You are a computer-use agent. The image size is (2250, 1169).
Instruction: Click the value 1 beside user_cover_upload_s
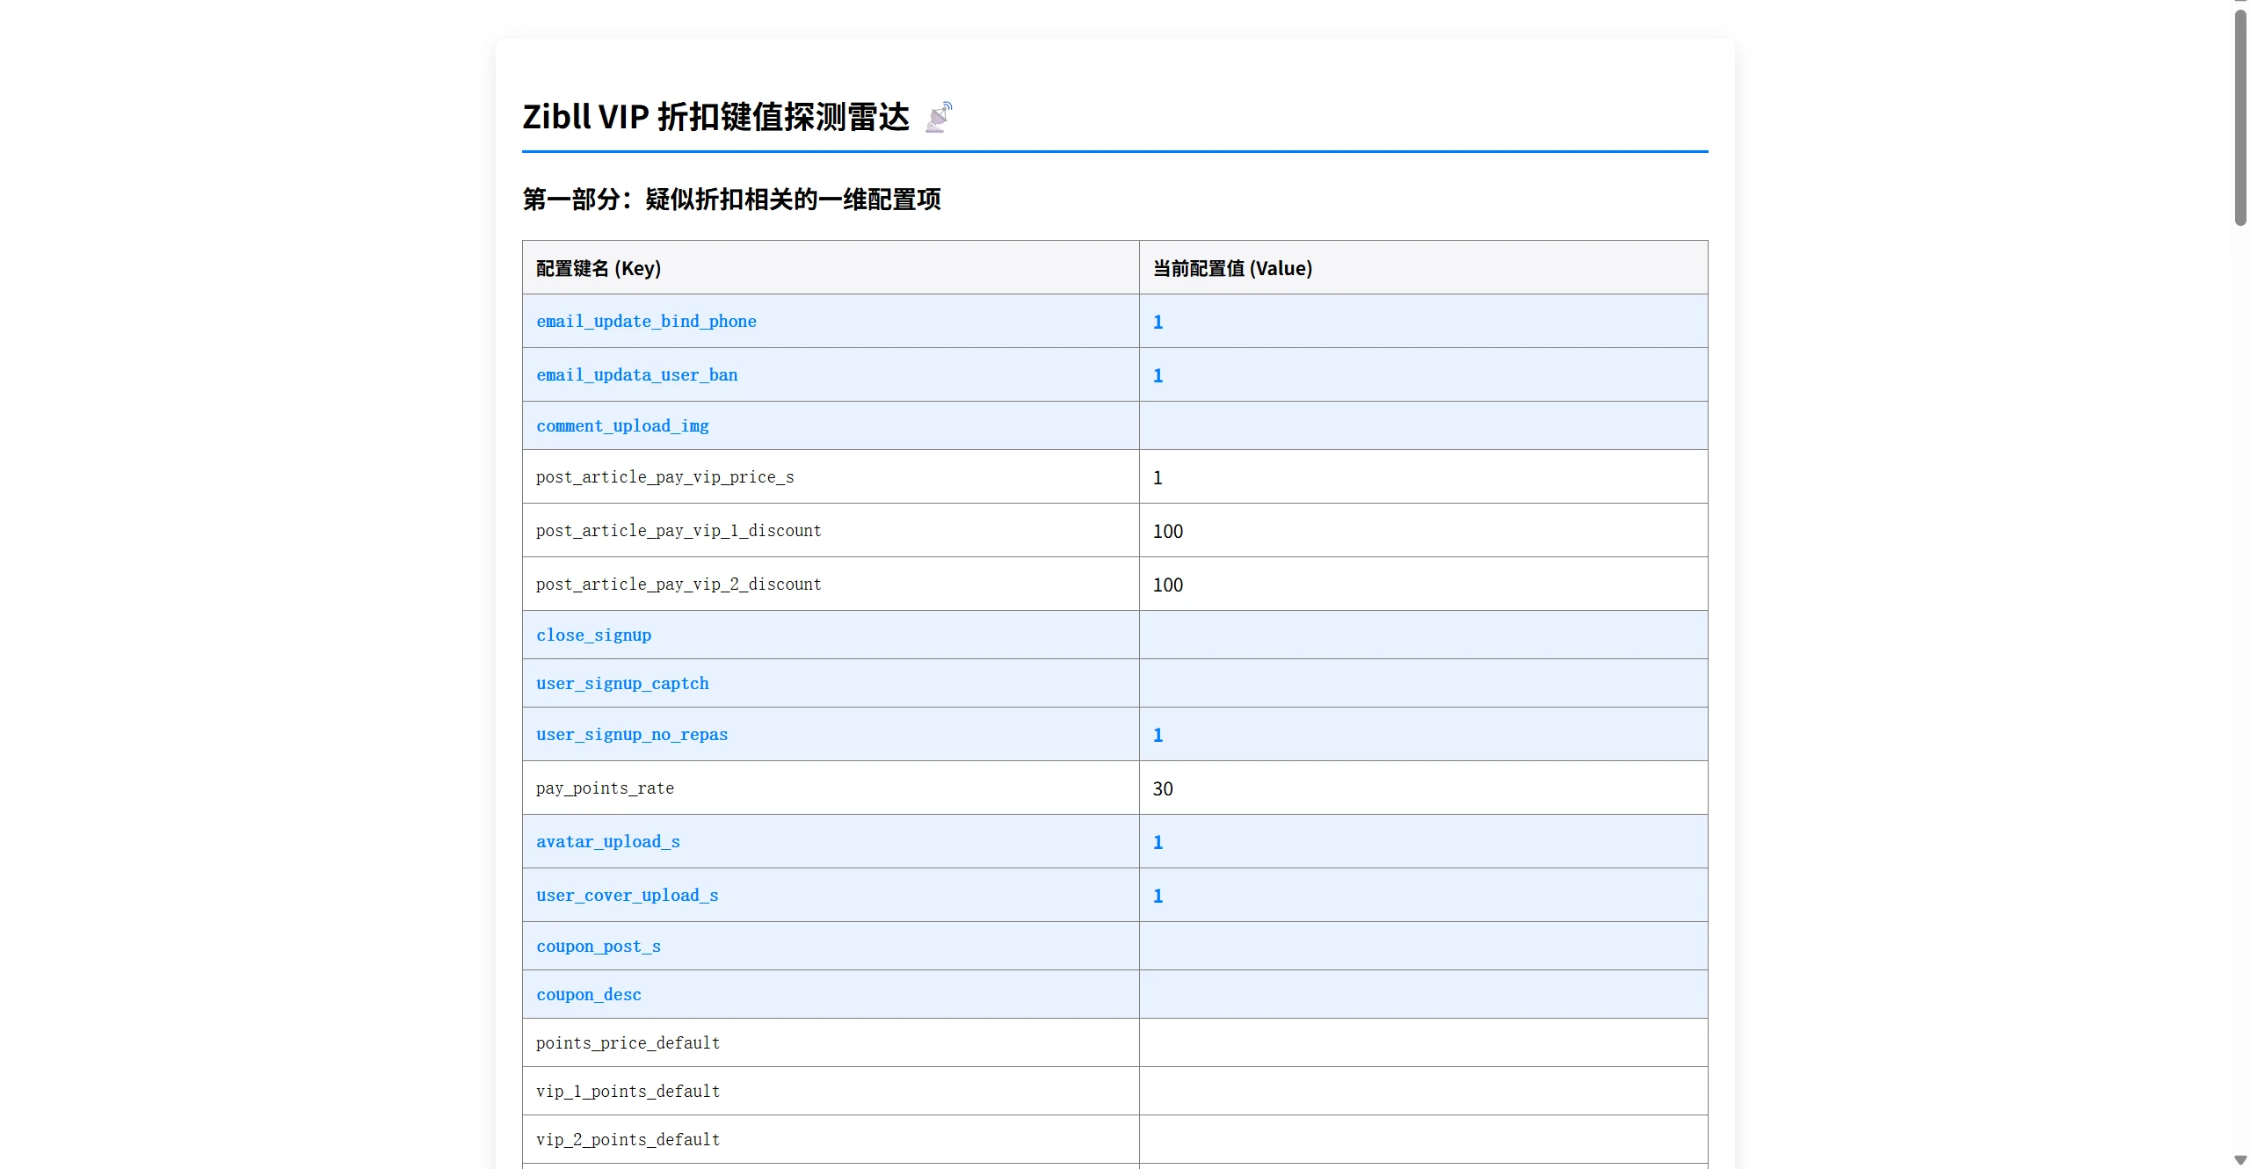1157,895
